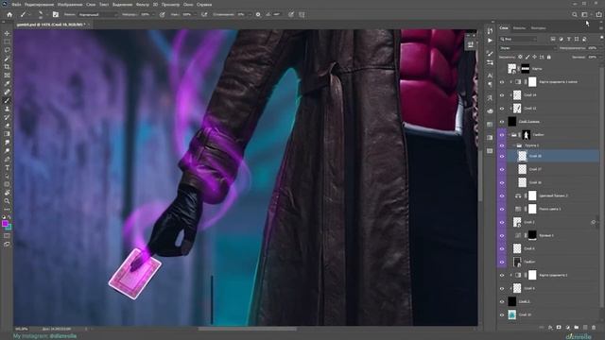Toggle visibility of Цветовой баланс 2 layer
The width and height of the screenshot is (605, 340).
(x=502, y=195)
